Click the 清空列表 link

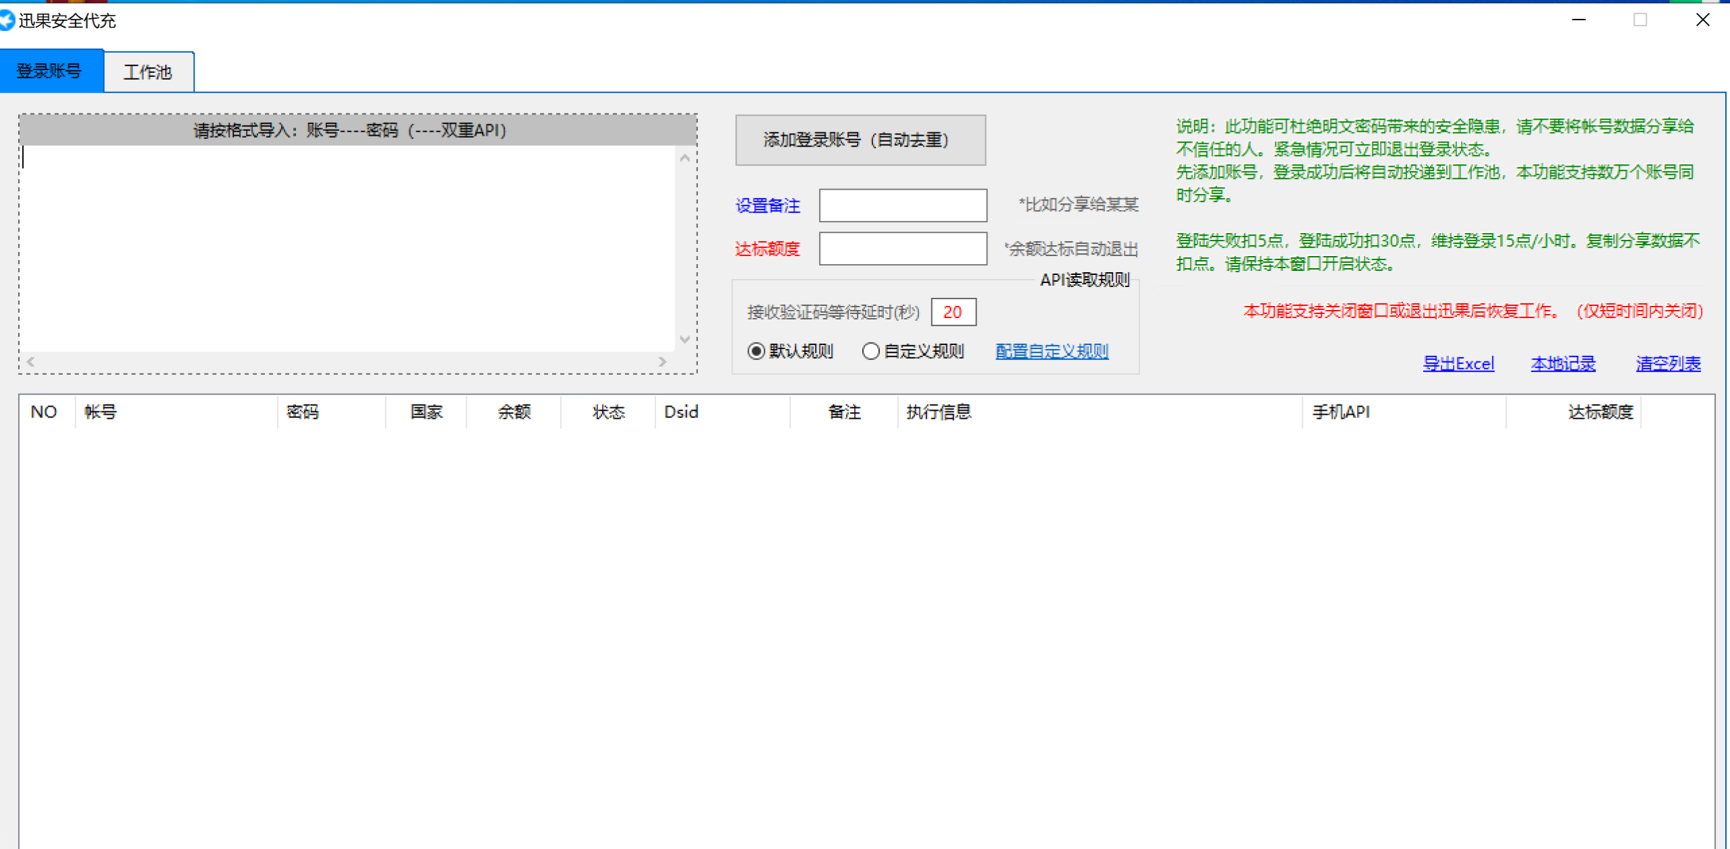coord(1668,364)
